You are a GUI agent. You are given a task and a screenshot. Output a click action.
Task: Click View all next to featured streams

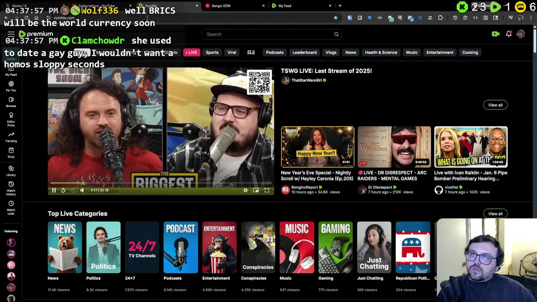pyautogui.click(x=495, y=105)
